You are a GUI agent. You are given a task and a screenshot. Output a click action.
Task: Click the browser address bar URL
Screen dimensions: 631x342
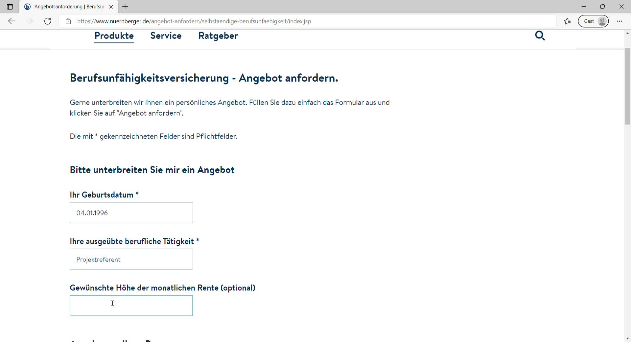coord(194,21)
